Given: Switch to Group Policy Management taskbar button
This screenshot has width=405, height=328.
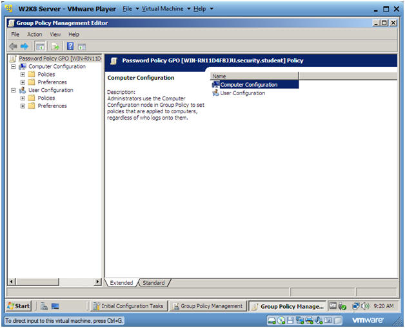Looking at the screenshot, I should tap(208, 306).
